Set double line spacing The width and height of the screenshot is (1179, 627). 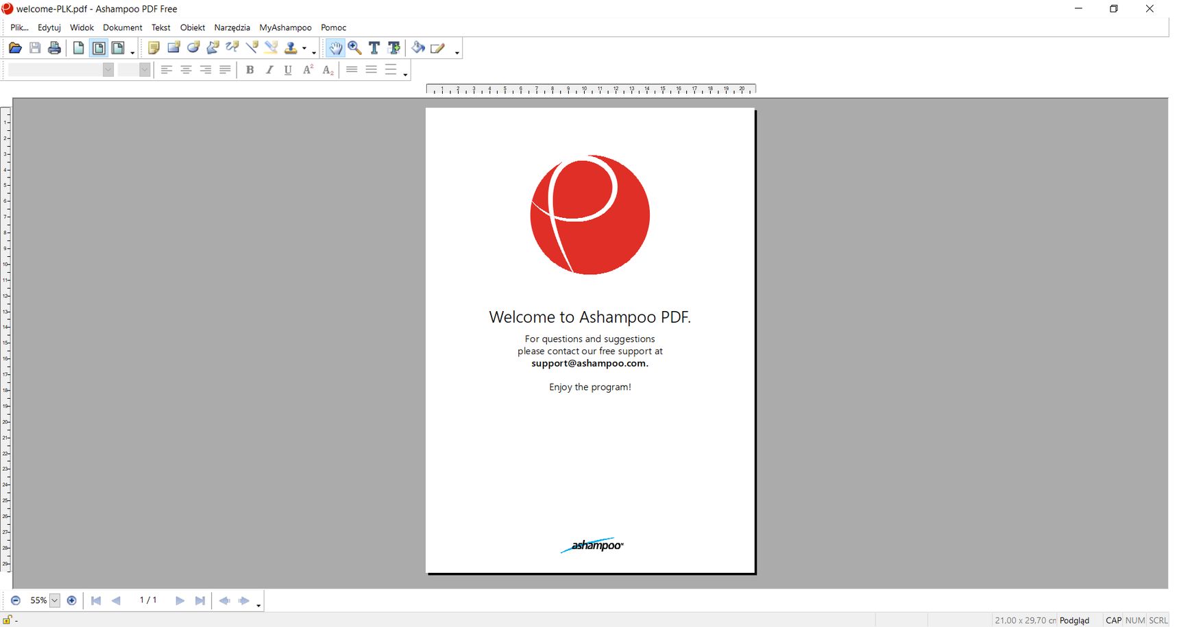[391, 70]
